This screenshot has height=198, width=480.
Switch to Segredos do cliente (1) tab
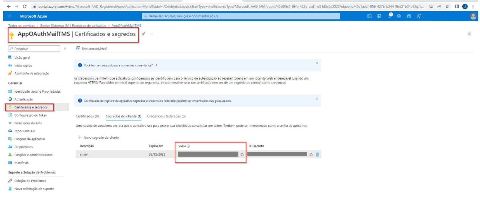(x=123, y=116)
